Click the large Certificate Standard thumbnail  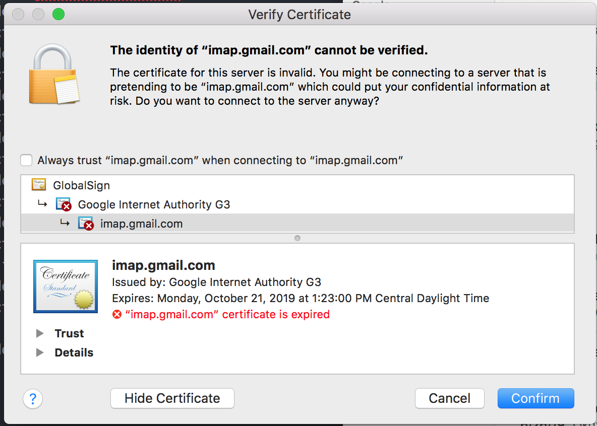[66, 287]
